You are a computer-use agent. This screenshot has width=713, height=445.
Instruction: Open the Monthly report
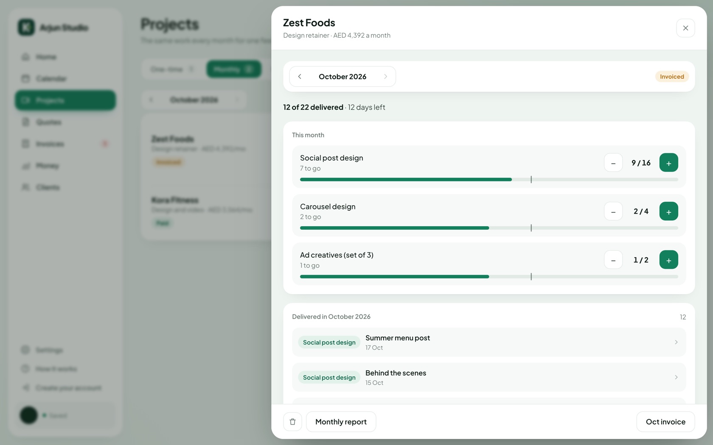(x=341, y=422)
